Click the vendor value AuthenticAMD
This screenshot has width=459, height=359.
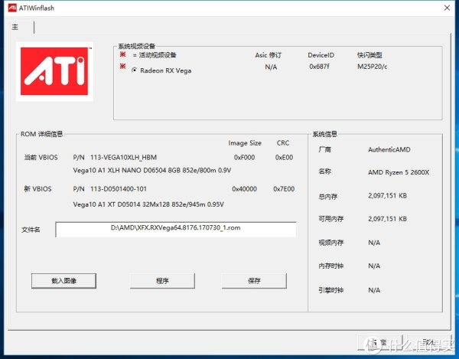tap(389, 149)
